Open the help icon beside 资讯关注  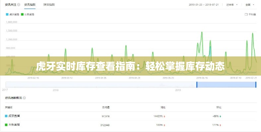click(x=19, y=5)
